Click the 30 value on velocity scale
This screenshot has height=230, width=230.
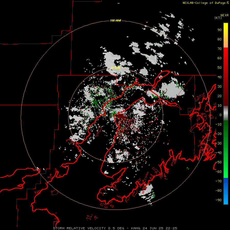pos(220,87)
